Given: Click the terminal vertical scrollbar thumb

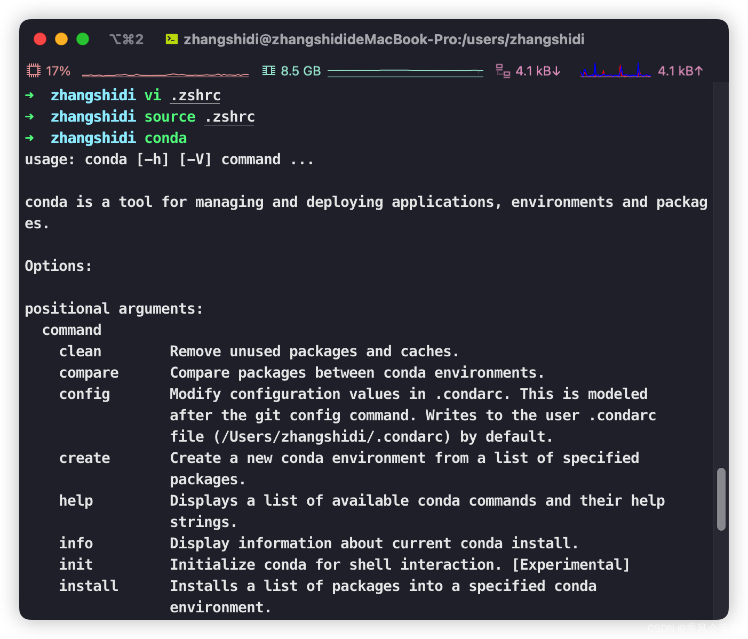Looking at the screenshot, I should 721,499.
